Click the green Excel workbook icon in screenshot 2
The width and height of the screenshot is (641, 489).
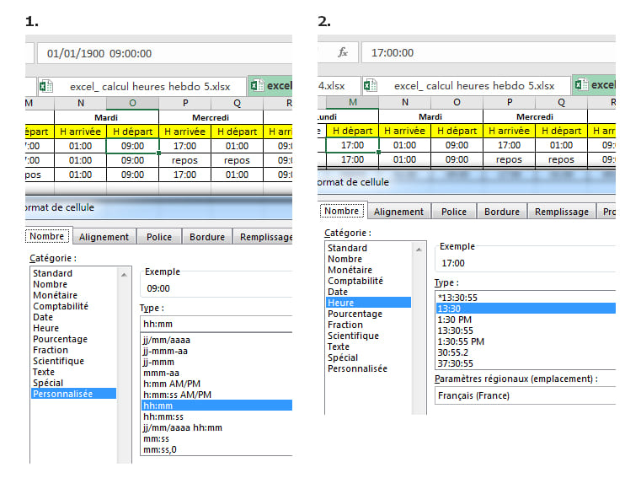point(581,85)
